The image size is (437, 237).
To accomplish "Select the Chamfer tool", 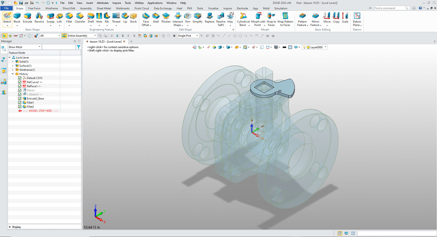I will pyautogui.click(x=80, y=17).
